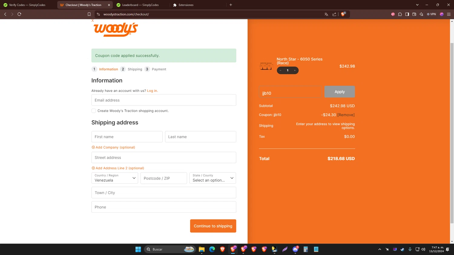Switch to Verify Codes — SimplyCodes tab

[27, 5]
